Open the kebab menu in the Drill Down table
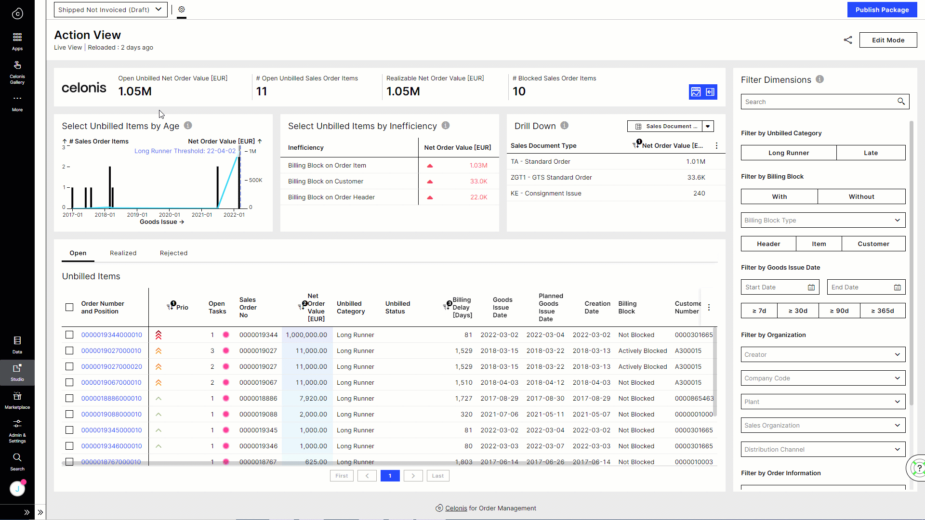This screenshot has width=925, height=520. (716, 145)
